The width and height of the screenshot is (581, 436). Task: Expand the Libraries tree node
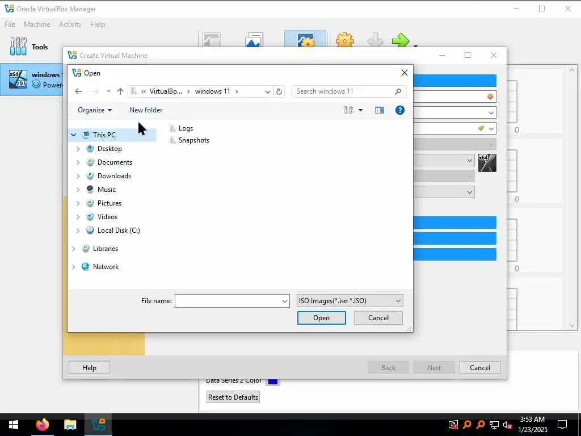[x=73, y=249]
